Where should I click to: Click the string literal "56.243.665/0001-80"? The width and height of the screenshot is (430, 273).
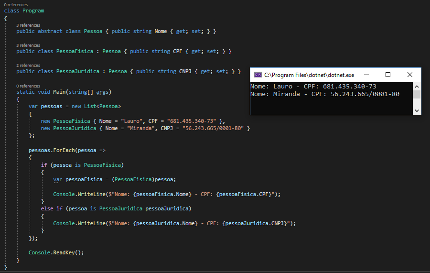click(x=213, y=128)
